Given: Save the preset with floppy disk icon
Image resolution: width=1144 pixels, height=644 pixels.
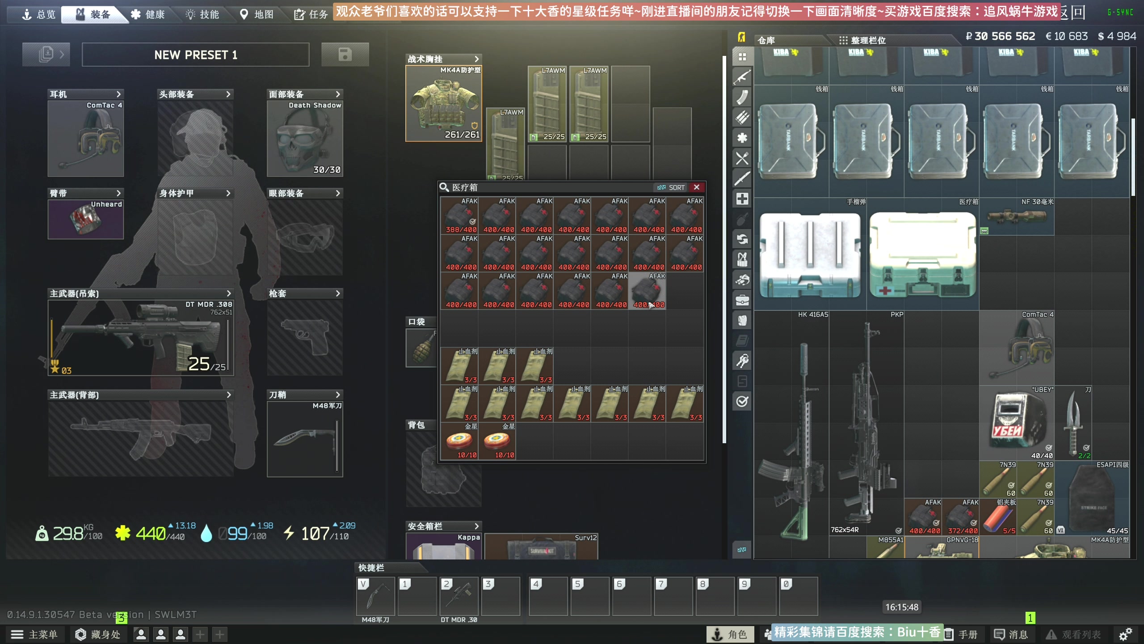Looking at the screenshot, I should point(345,55).
